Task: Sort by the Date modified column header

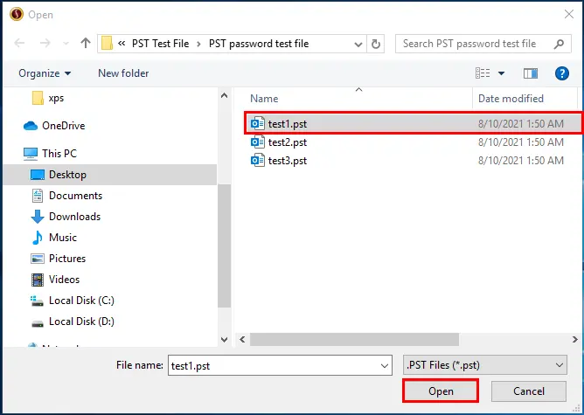Action: [511, 99]
